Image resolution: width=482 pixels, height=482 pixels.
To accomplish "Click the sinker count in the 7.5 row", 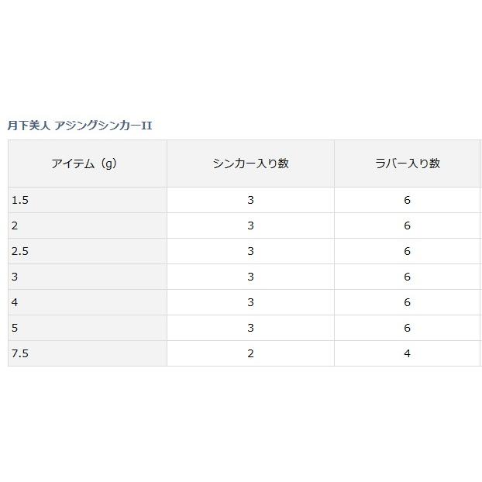I will tap(250, 353).
